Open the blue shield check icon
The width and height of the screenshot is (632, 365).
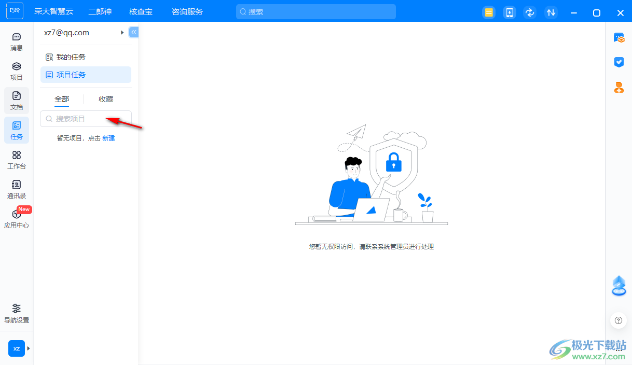pos(619,62)
